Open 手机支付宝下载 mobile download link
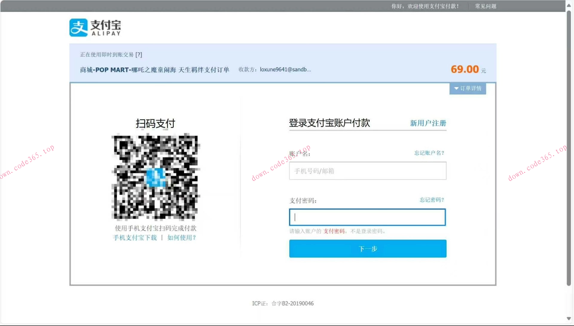 point(135,238)
